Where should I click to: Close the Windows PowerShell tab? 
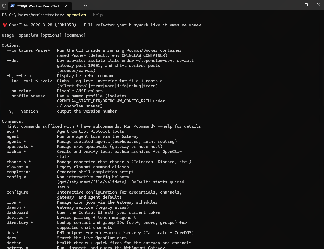pos(66,6)
